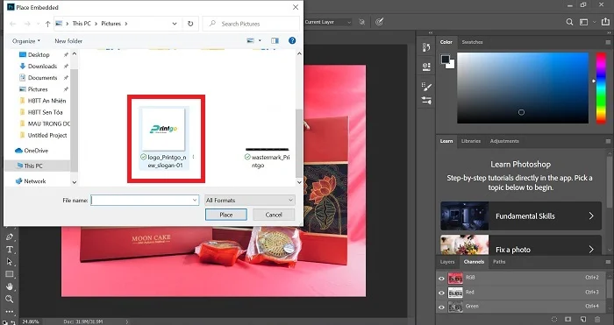This screenshot has width=614, height=325.
Task: Click the rainbow hue slider bar
Action: pos(601,88)
